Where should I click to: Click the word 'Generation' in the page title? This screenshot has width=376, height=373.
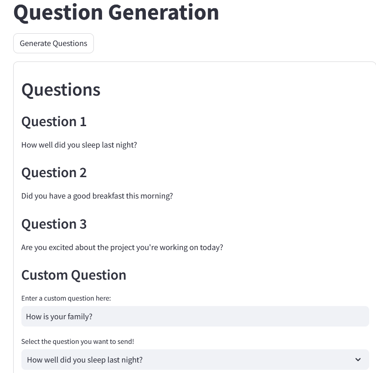click(x=164, y=12)
